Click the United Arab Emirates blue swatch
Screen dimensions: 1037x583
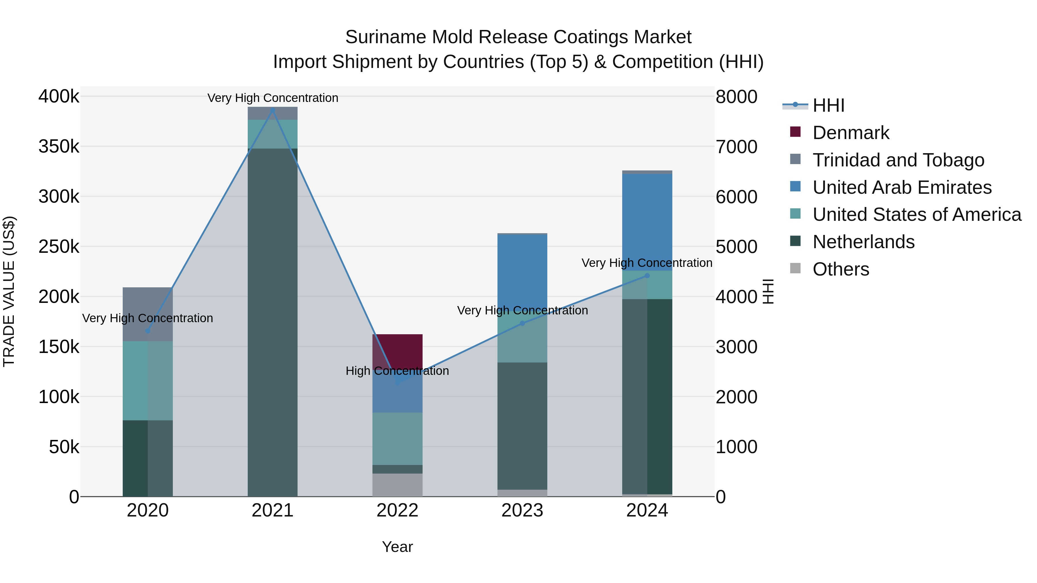pos(795,186)
